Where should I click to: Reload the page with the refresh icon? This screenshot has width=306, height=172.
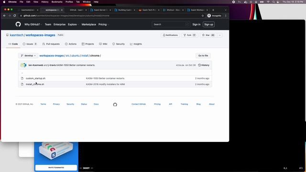pyautogui.click(x=15, y=16)
